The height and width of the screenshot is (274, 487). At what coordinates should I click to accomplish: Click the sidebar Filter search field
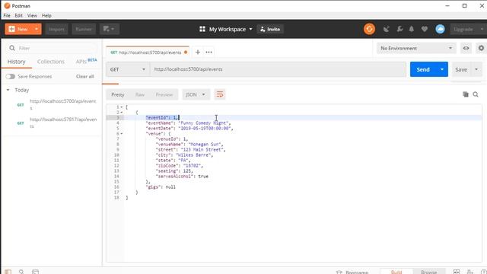[52, 48]
